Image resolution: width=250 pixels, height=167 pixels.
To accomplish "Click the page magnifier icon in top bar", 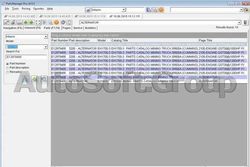I will click(155, 10).
